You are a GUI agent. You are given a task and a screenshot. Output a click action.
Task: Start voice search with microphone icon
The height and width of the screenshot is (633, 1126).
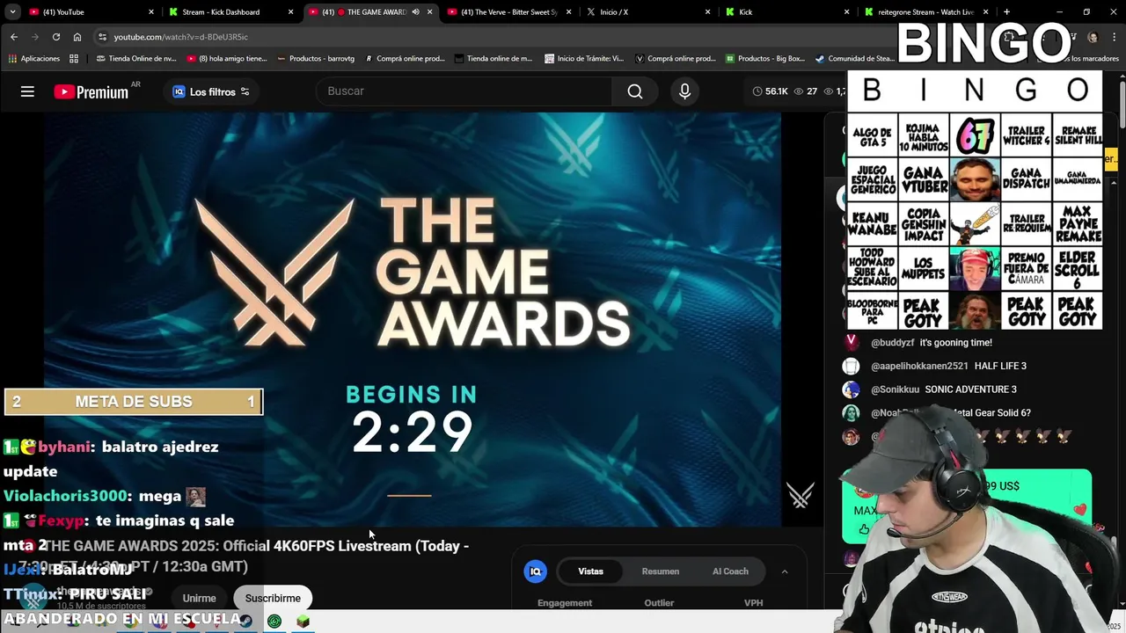pyautogui.click(x=684, y=91)
